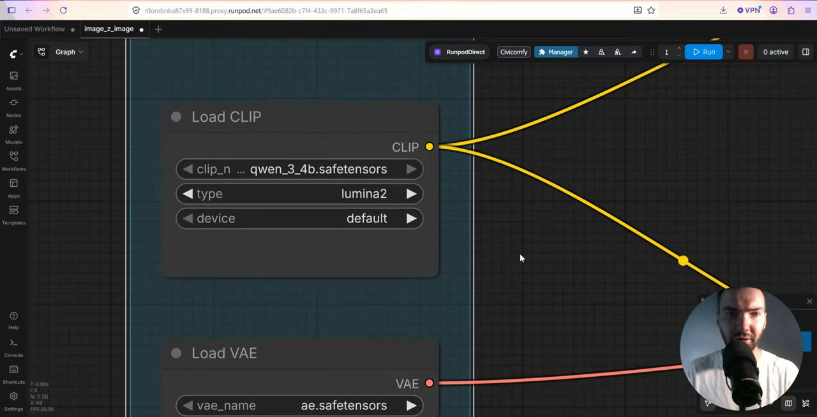Click the ComfyUI logo menu
This screenshot has width=817, height=417.
pos(15,54)
